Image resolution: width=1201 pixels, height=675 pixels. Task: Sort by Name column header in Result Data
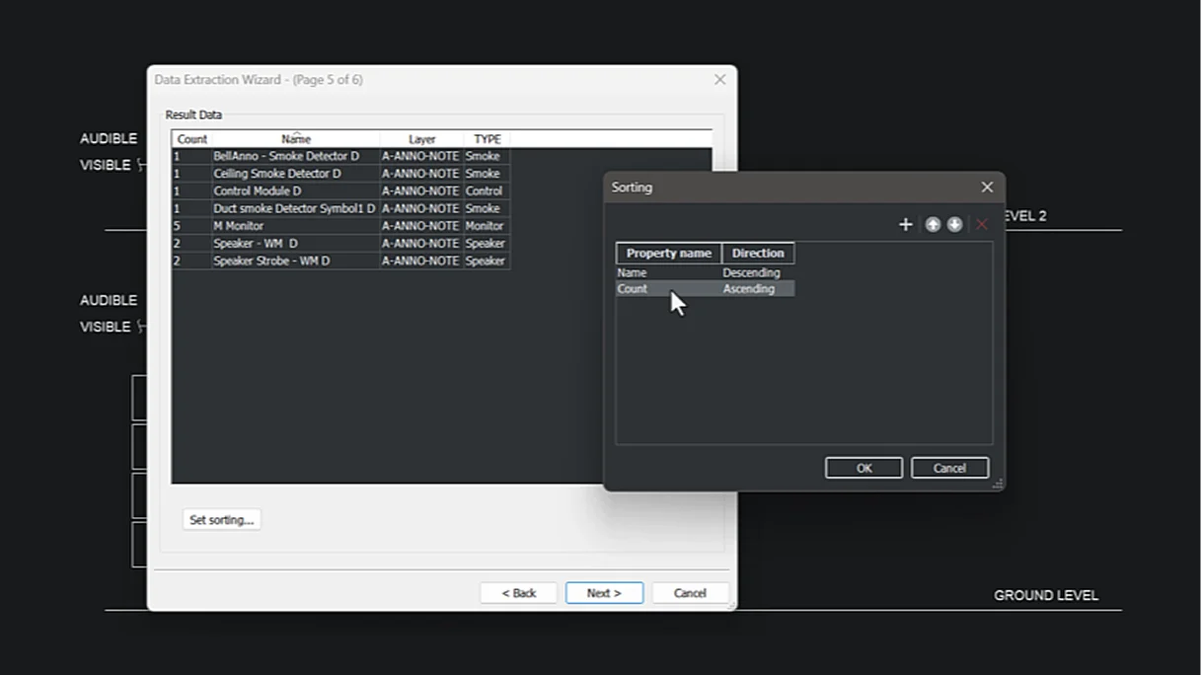(x=296, y=139)
